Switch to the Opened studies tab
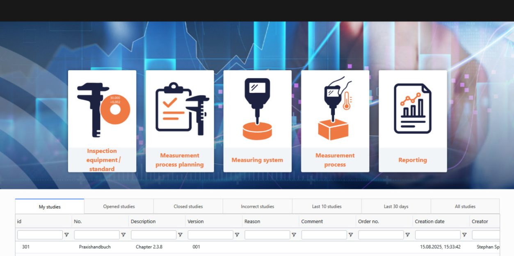 119,207
